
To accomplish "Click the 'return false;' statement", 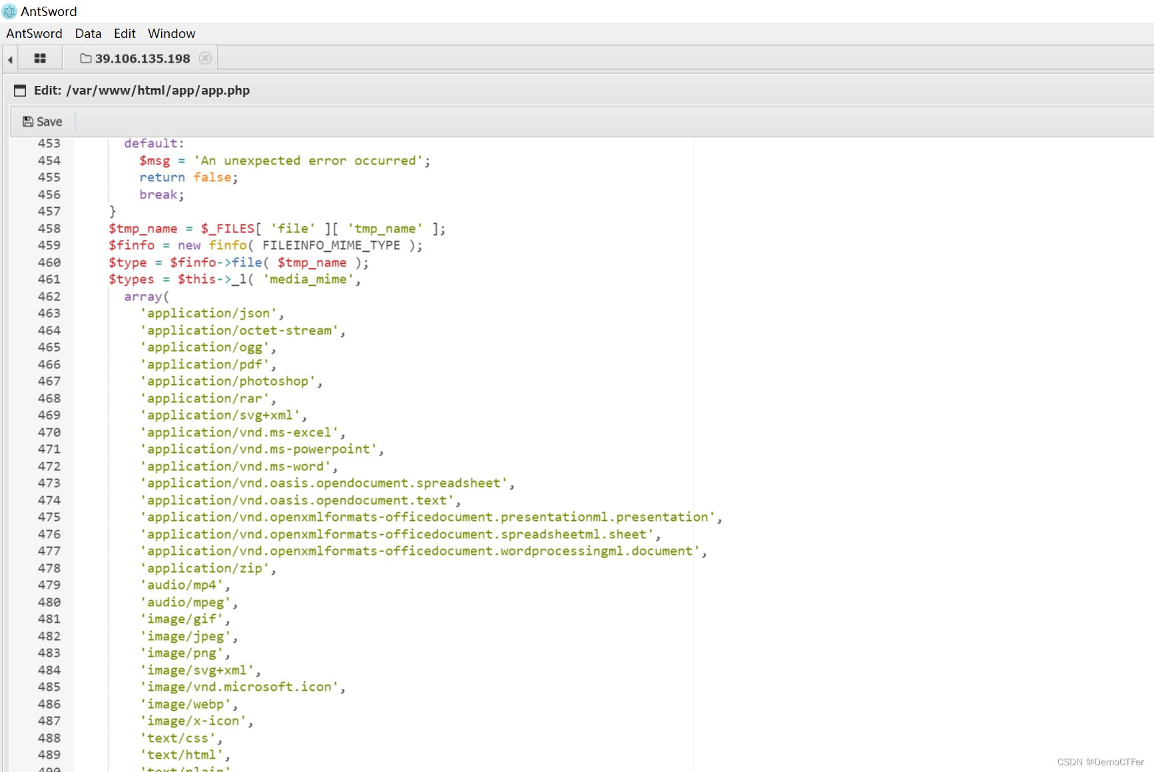I will (x=188, y=177).
